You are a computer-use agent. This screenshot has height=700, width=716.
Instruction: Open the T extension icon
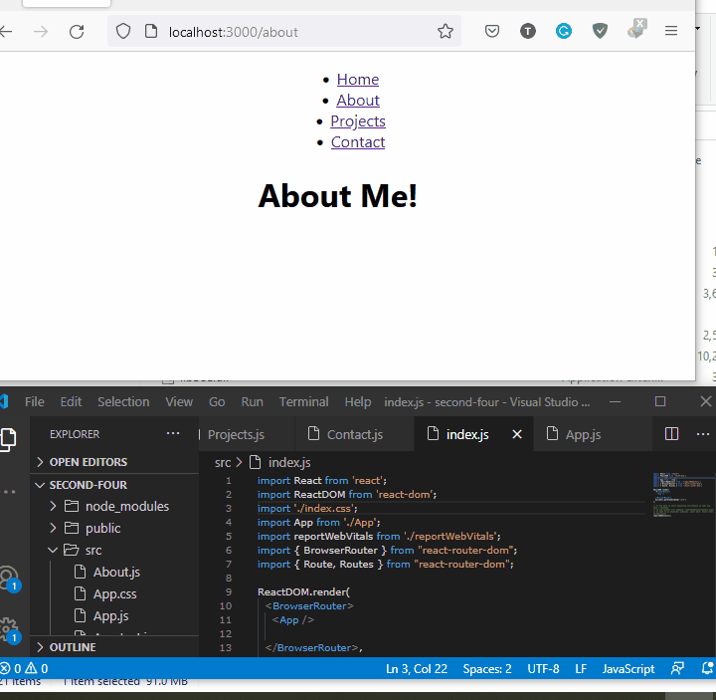click(528, 31)
